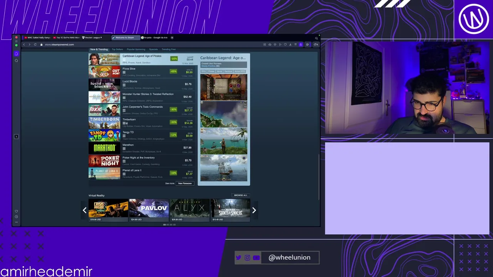Viewport: 493px width, 277px height.
Task: Open the history clock in sidebar
Action: click(16, 217)
